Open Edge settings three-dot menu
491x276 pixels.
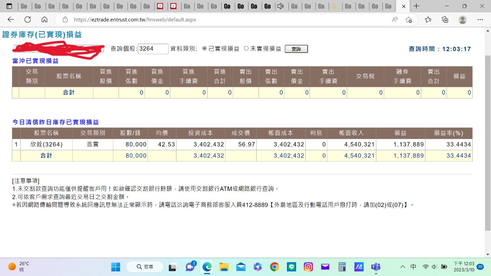tap(480, 20)
